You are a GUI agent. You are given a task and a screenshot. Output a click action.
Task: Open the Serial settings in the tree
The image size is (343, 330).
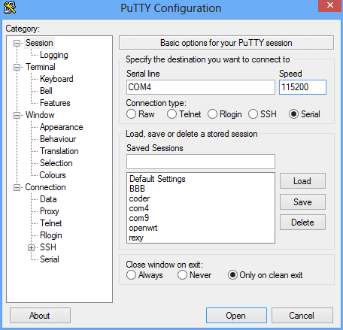click(50, 259)
